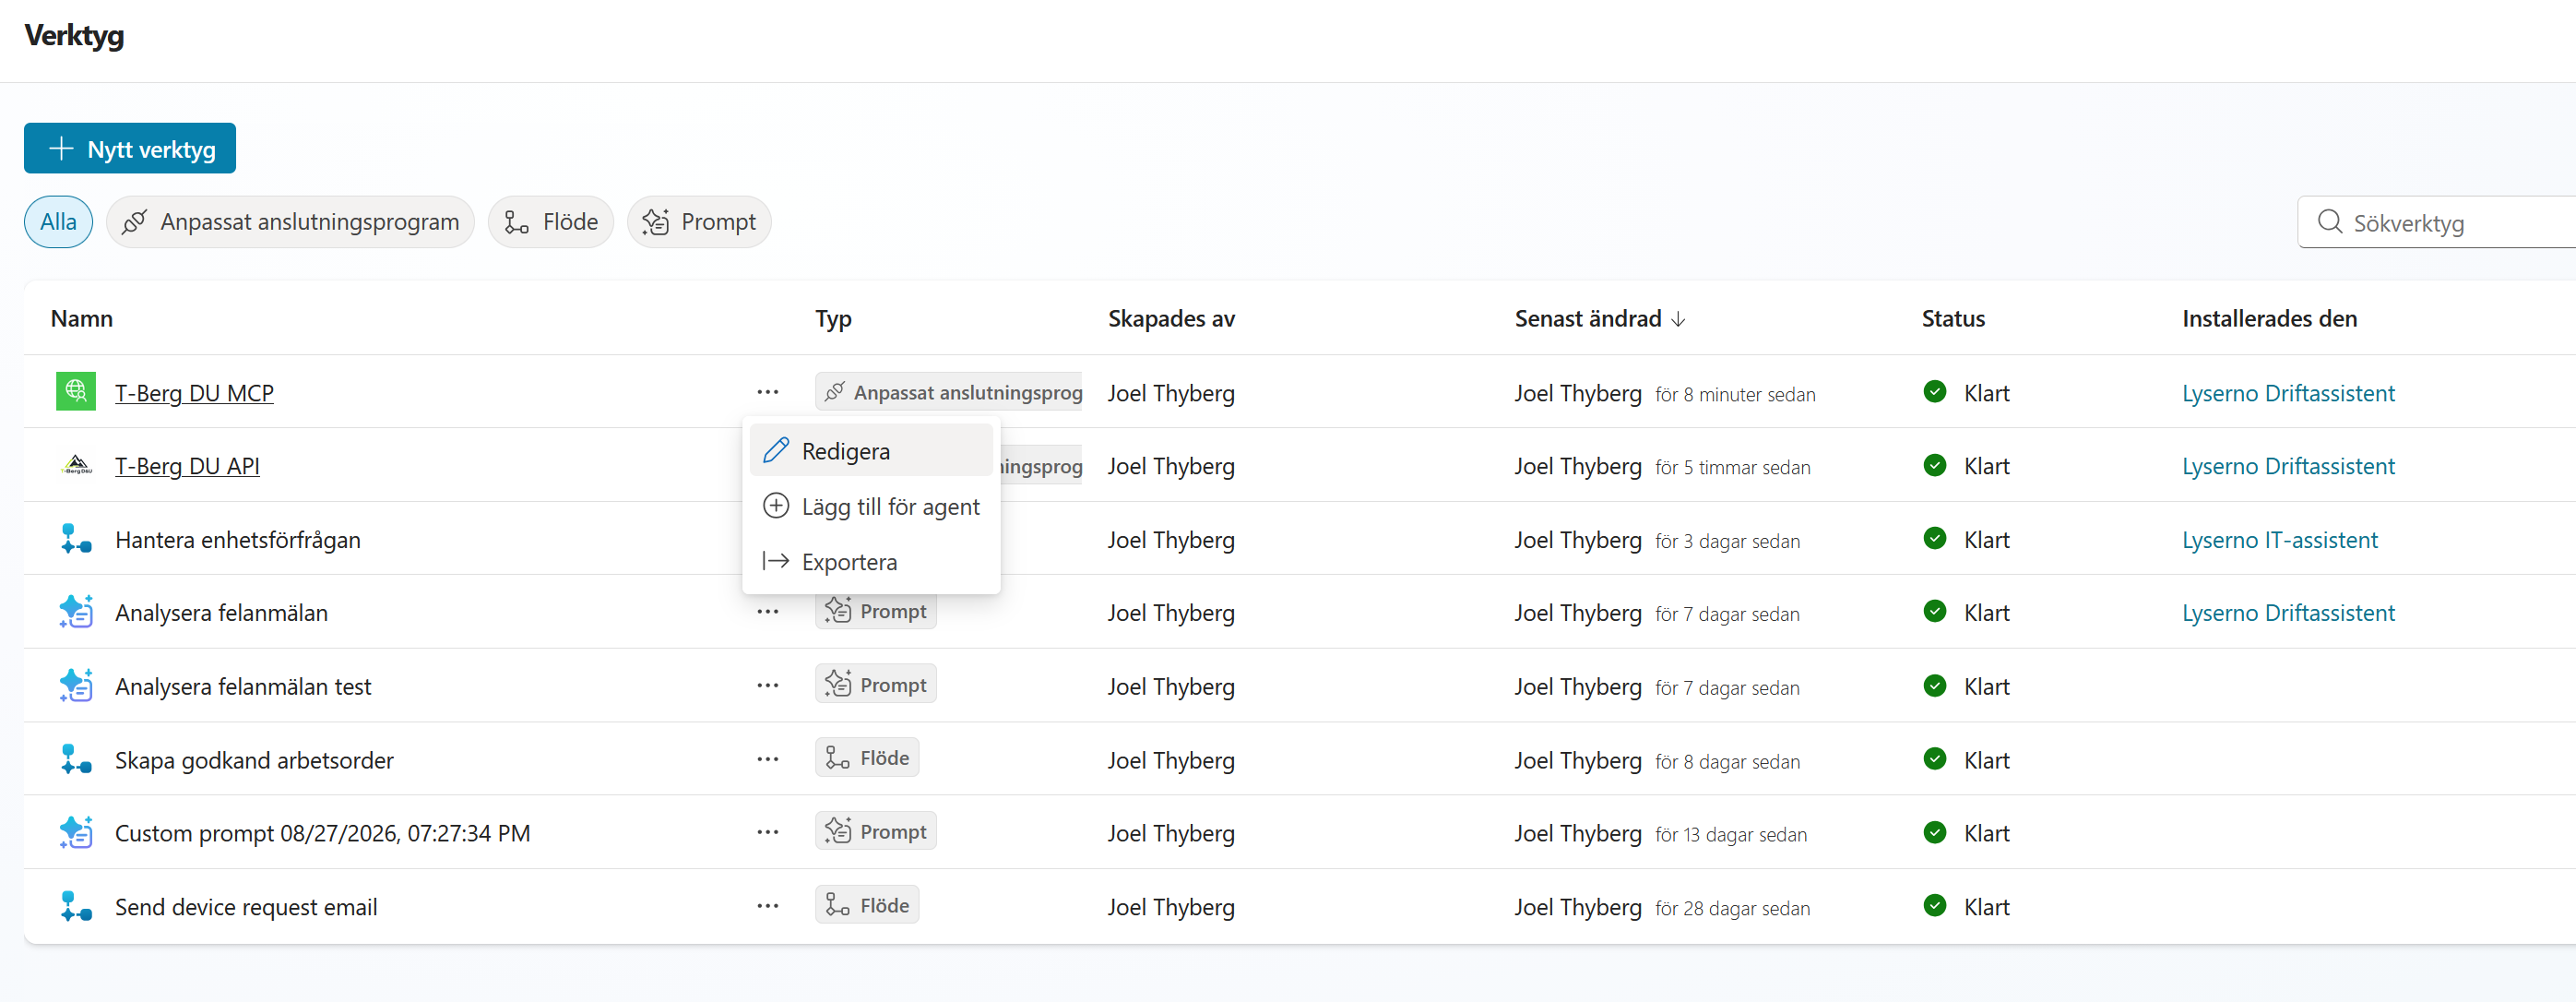This screenshot has width=2576, height=1002.
Task: Click the flow icon beside Hantera enhetsförfrågan
Action: [76, 539]
